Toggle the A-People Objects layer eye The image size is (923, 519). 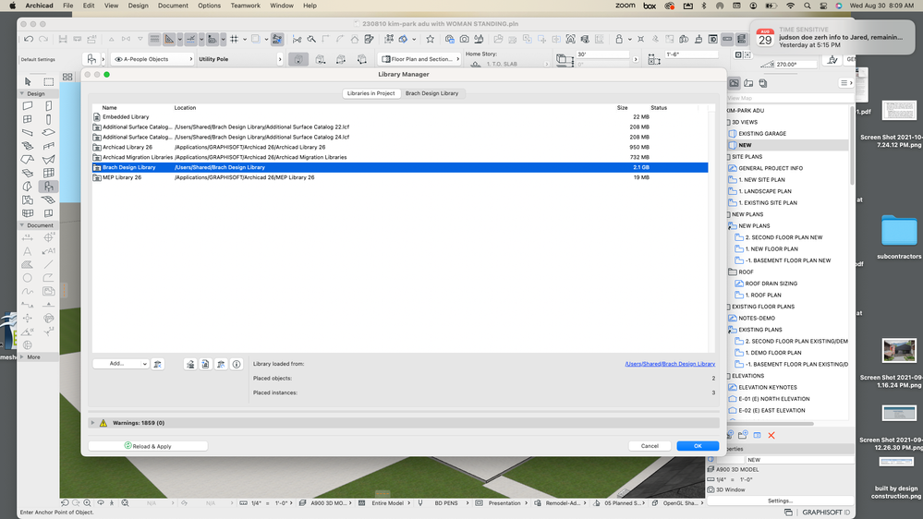point(118,59)
